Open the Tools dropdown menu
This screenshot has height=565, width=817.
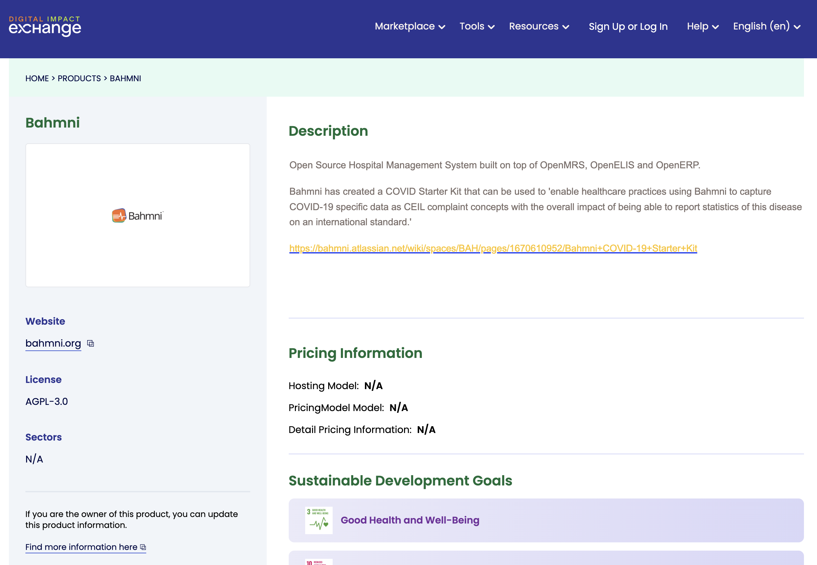tap(477, 26)
